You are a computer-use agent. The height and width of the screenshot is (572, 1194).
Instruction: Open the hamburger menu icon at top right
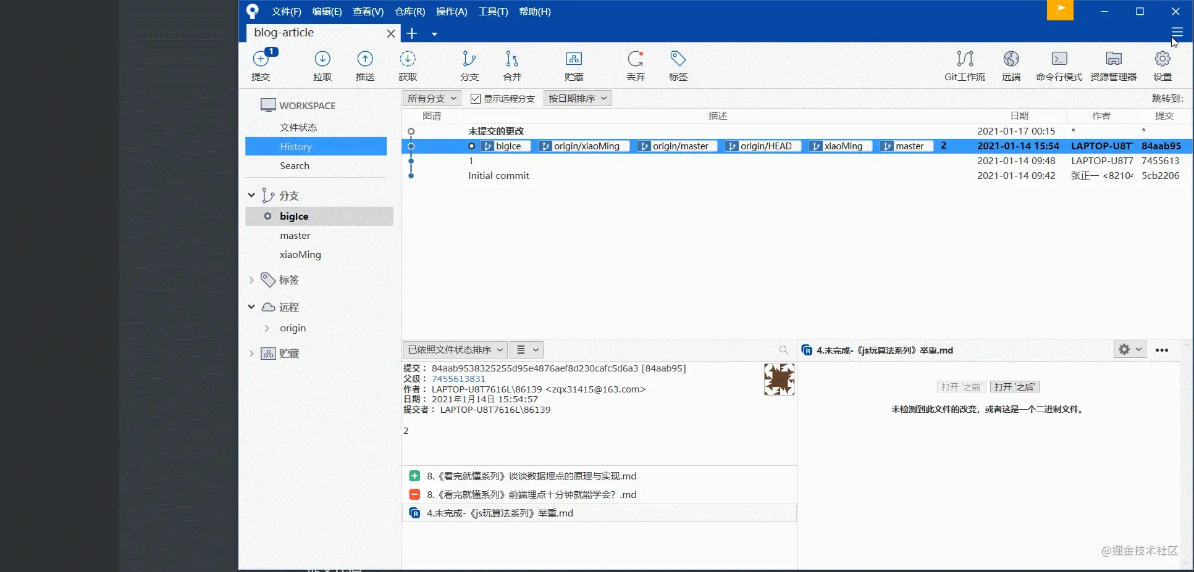1177,32
